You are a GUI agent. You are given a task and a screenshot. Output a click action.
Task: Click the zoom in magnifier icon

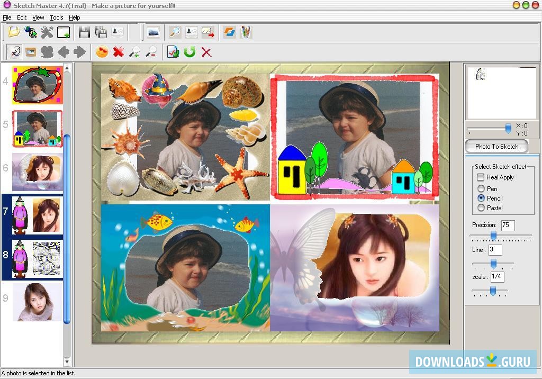(137, 52)
